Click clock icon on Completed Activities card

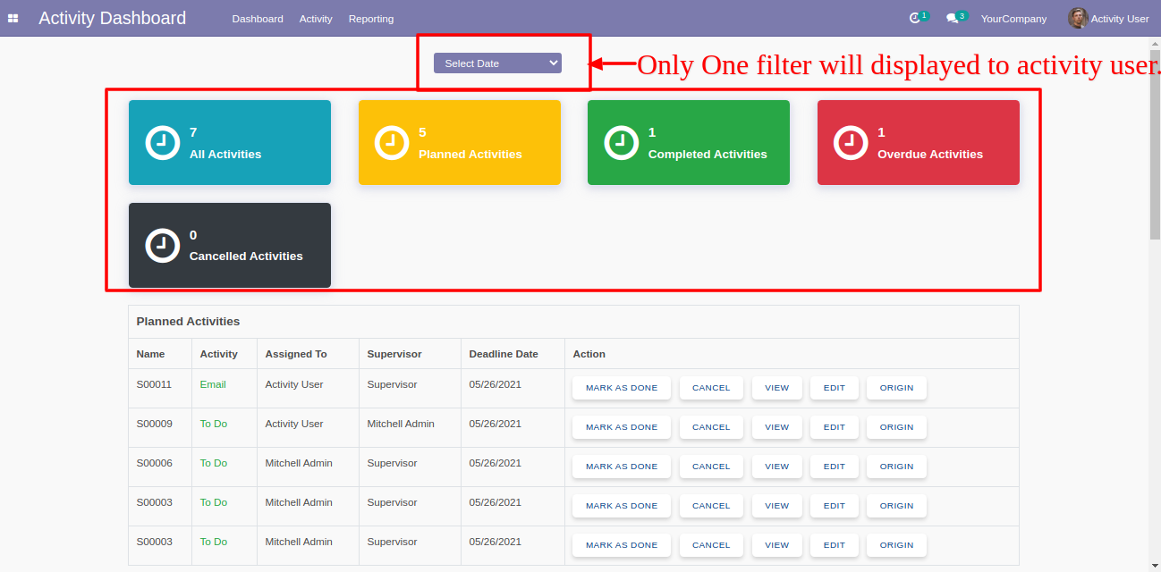[622, 142]
